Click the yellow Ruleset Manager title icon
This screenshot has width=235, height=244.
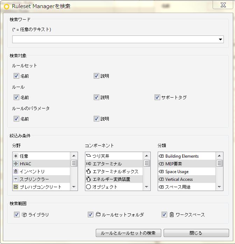[7, 7]
